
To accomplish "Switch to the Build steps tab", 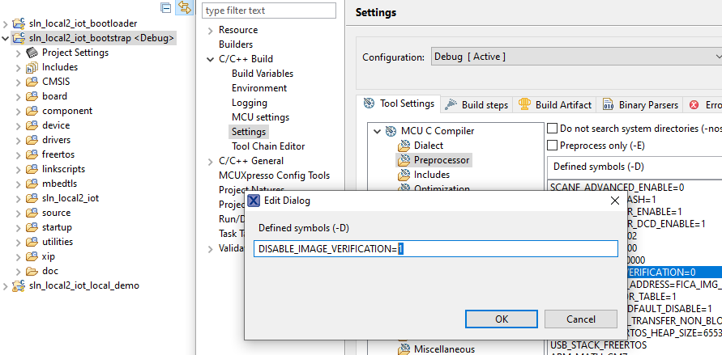I will pos(477,105).
